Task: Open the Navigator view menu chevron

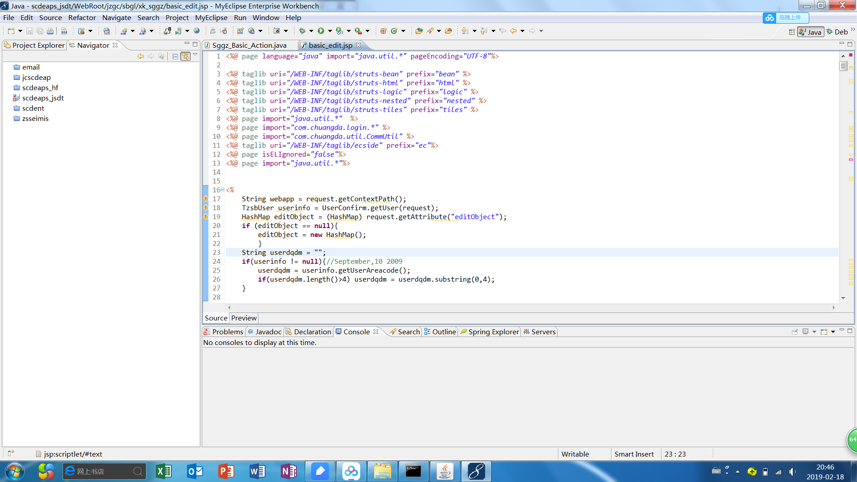Action: [x=195, y=55]
